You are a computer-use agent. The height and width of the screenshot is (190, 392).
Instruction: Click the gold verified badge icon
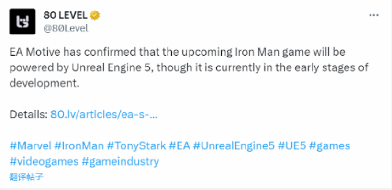[x=95, y=15]
